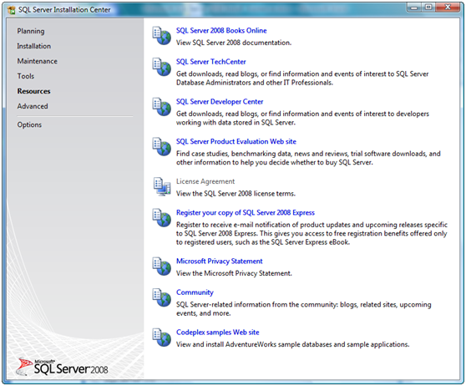Image resolution: width=466 pixels, height=386 pixels.
Task: Click the computer icon next to License Agreement
Action: coord(162,187)
